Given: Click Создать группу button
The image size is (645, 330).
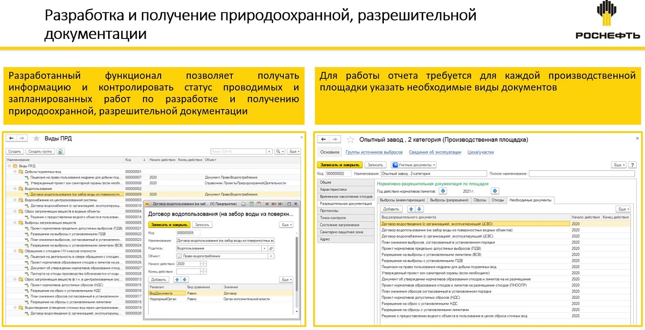Looking at the screenshot, I should pyautogui.click(x=40, y=152).
